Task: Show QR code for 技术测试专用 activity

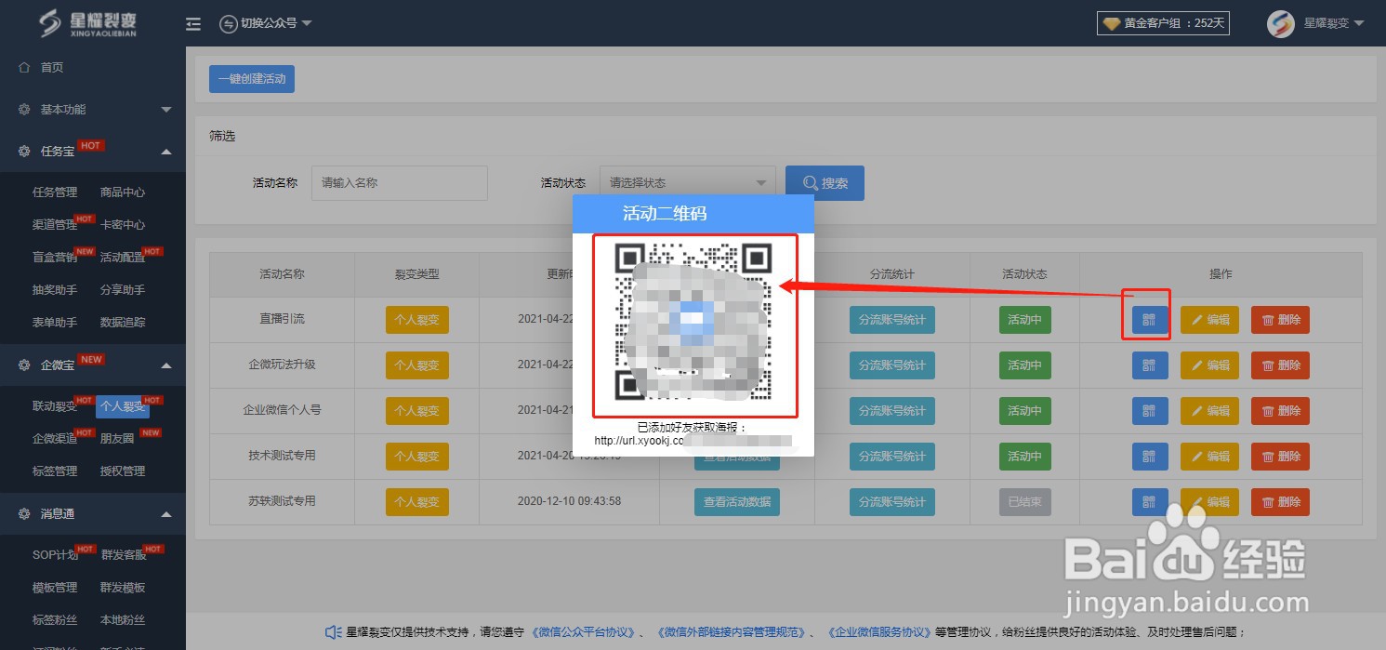Action: [1150, 457]
